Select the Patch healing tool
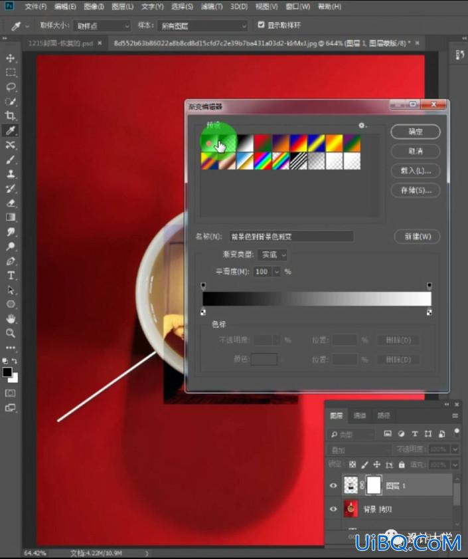 point(11,145)
